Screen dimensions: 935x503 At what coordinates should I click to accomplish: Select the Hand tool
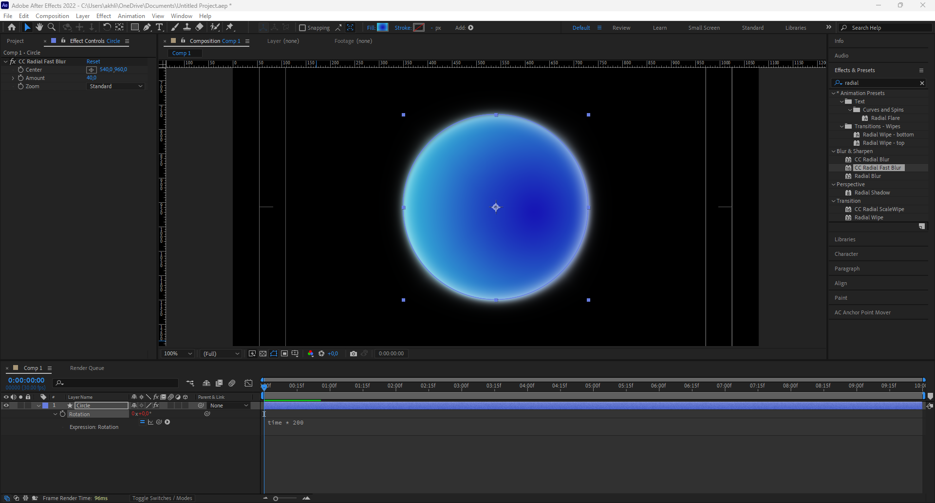tap(39, 27)
